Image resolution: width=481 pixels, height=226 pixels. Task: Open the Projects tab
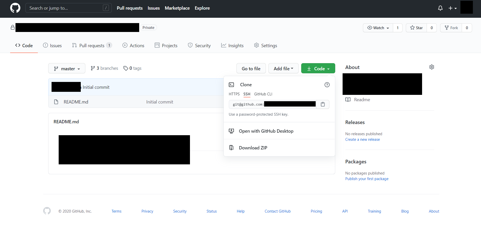pos(166,45)
